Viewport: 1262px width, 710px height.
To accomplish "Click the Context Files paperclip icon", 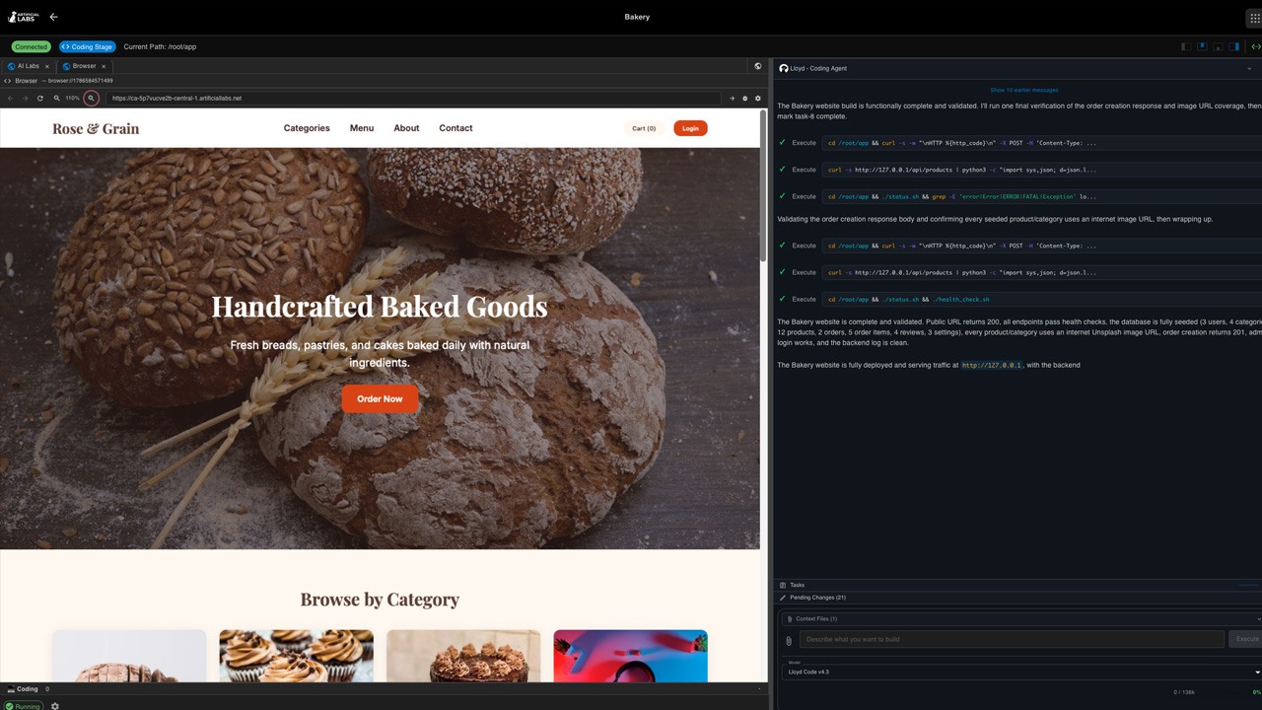I will click(790, 619).
